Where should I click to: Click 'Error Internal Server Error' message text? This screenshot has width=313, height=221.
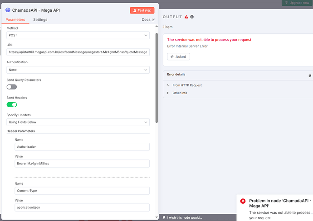click(x=187, y=46)
